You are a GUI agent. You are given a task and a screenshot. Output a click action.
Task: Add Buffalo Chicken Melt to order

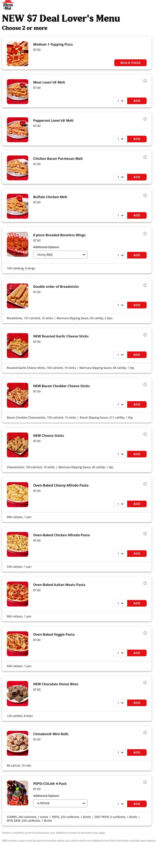[137, 215]
